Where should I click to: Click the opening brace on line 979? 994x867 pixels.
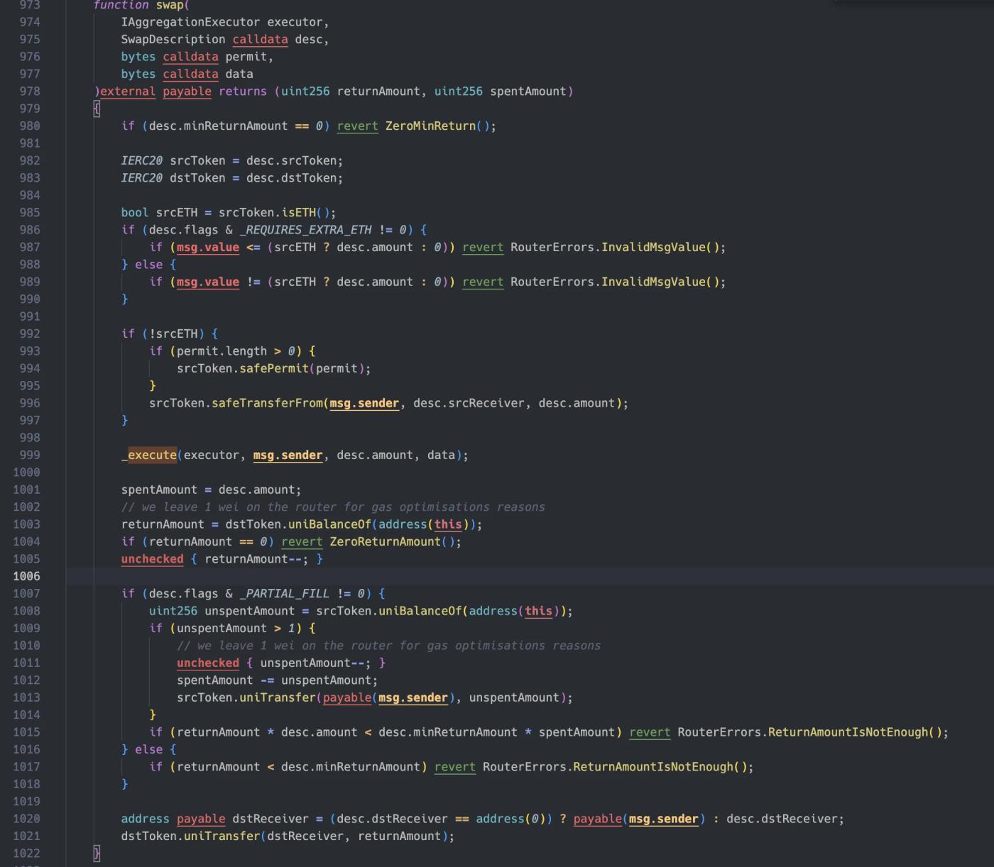point(97,109)
